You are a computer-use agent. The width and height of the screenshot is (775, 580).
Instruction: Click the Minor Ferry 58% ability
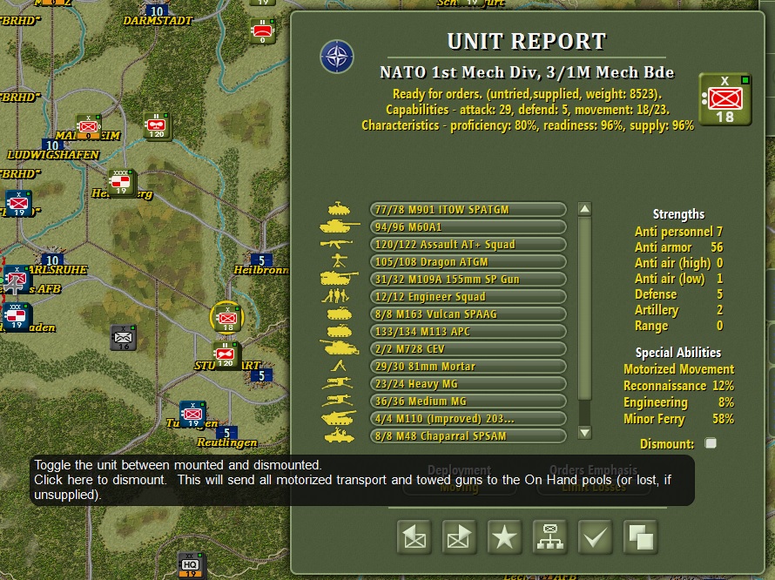(678, 419)
